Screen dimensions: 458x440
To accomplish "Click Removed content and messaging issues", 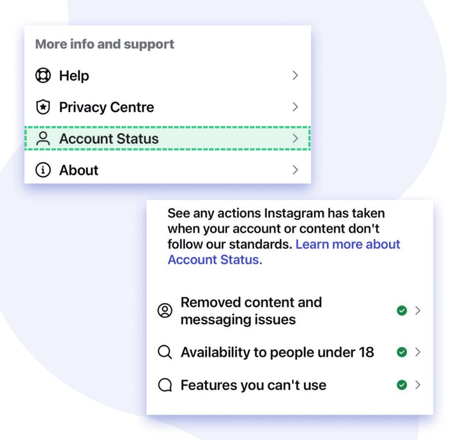I will tap(251, 311).
